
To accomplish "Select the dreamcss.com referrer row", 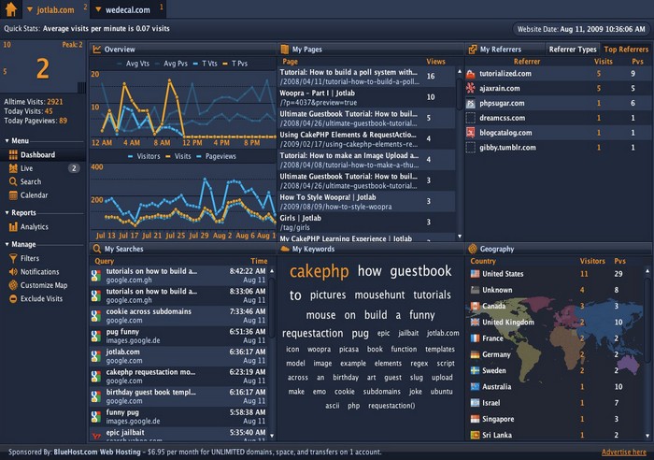I will coord(558,118).
